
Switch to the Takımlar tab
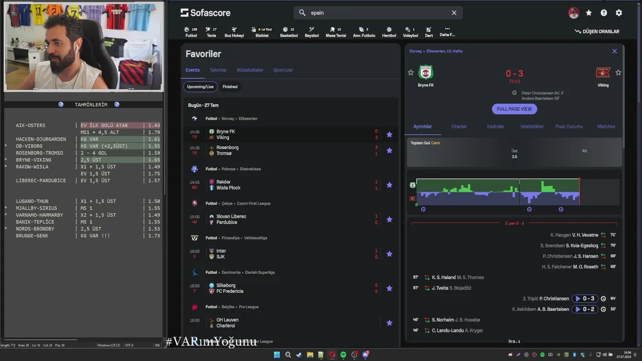[218, 70]
